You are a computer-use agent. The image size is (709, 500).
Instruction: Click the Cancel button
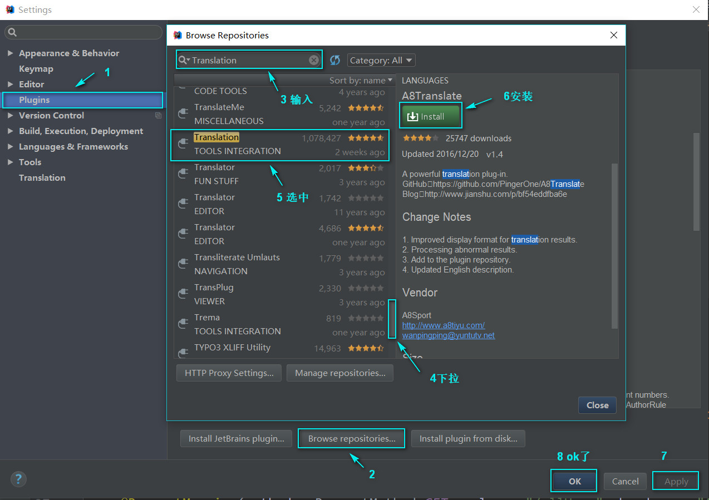tap(625, 482)
